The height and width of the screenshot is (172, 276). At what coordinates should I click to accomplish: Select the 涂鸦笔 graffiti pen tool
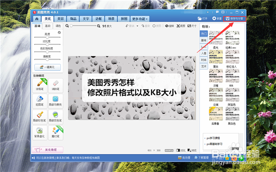click(40, 85)
